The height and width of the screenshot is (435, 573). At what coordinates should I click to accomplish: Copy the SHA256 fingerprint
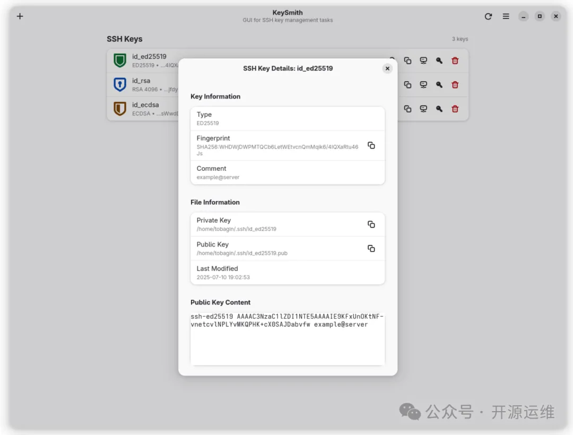(371, 145)
